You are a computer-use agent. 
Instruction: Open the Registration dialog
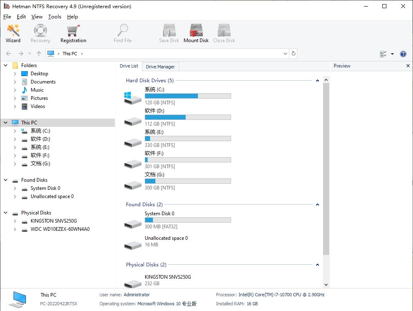click(x=73, y=33)
